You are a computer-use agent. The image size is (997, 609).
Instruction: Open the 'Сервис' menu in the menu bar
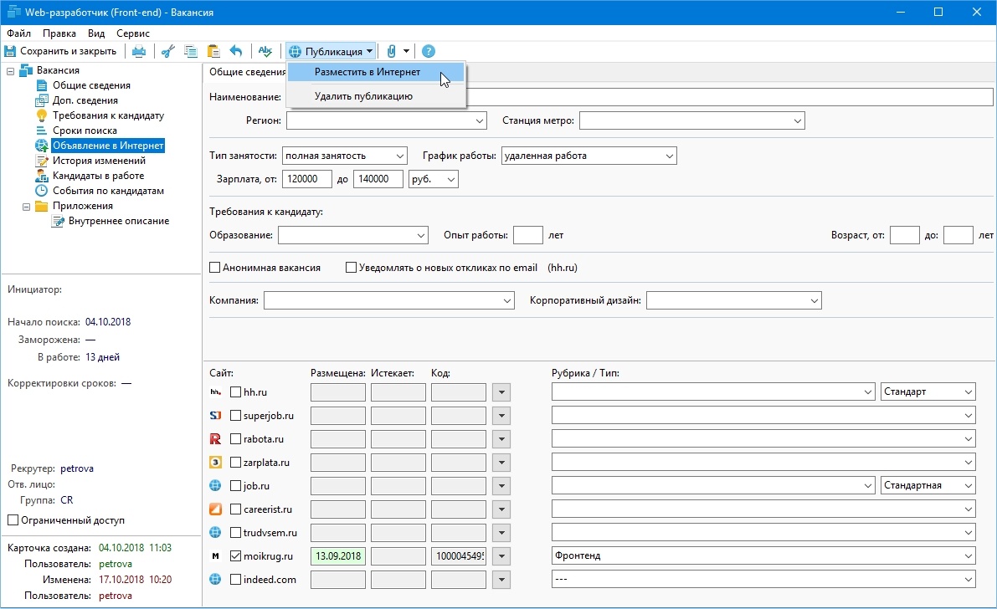click(x=133, y=33)
